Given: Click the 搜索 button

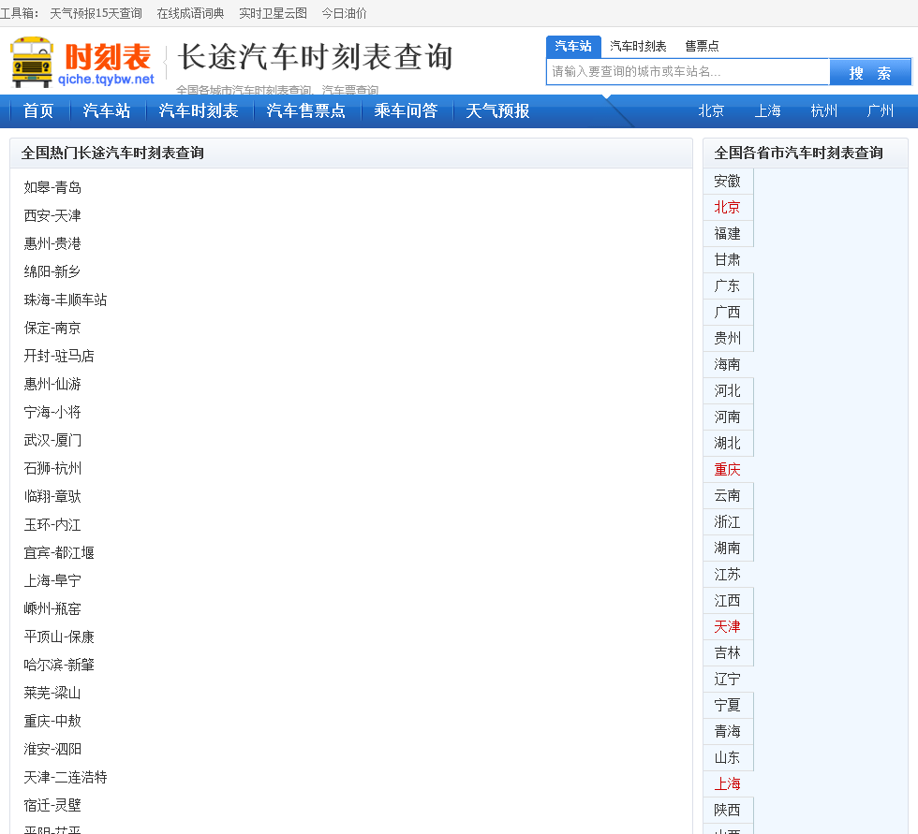Looking at the screenshot, I should (870, 72).
